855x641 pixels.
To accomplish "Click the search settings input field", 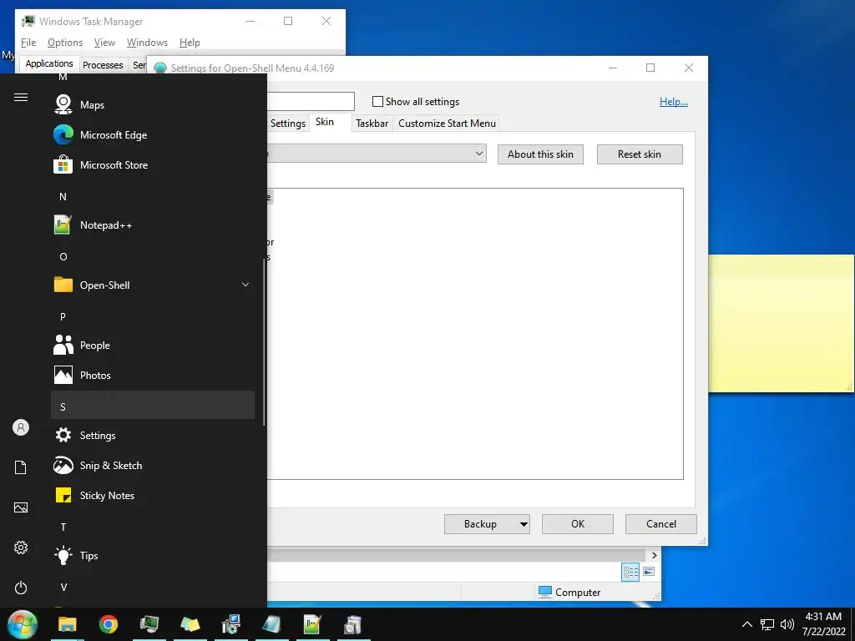I will click(x=311, y=101).
